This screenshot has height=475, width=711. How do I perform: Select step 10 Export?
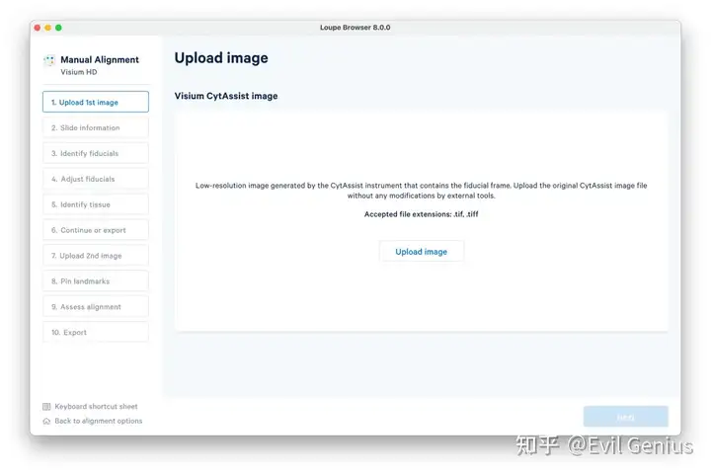[96, 332]
